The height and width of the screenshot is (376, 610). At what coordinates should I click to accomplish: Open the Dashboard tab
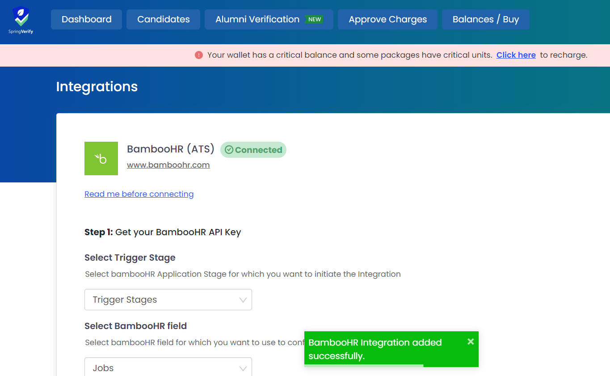pos(86,19)
